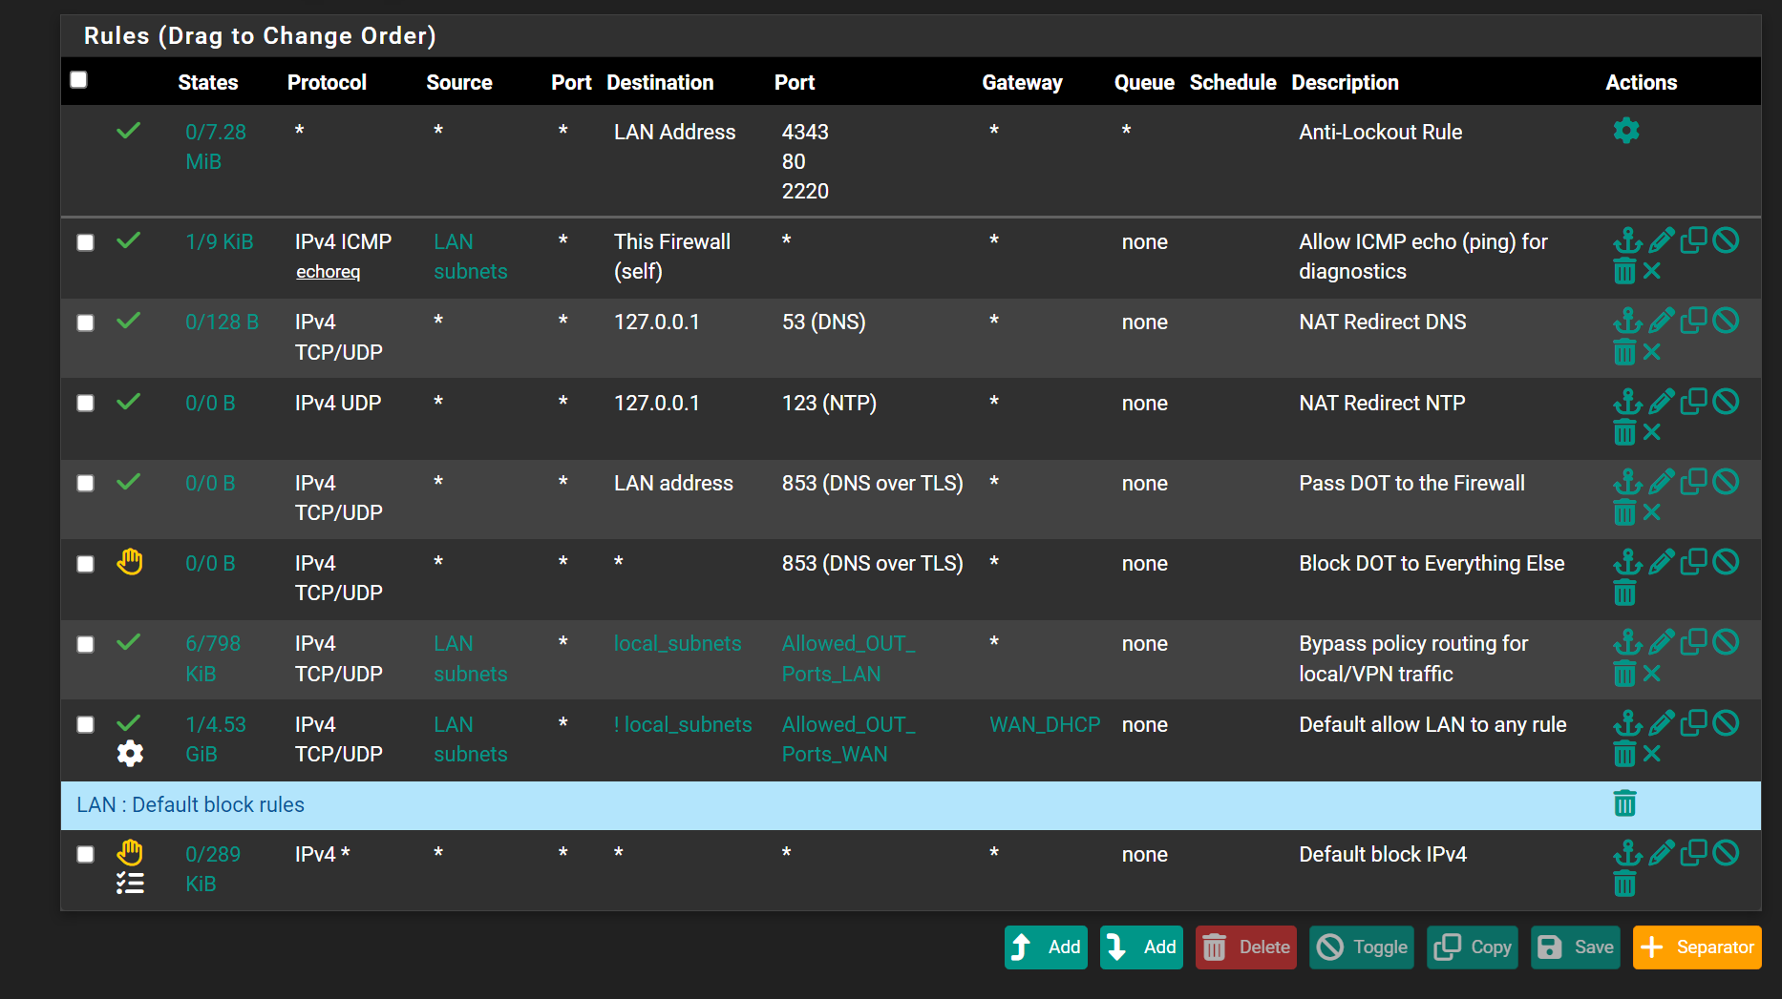
Task: Open Anti-Lockout Rule settings gear
Action: (1625, 131)
